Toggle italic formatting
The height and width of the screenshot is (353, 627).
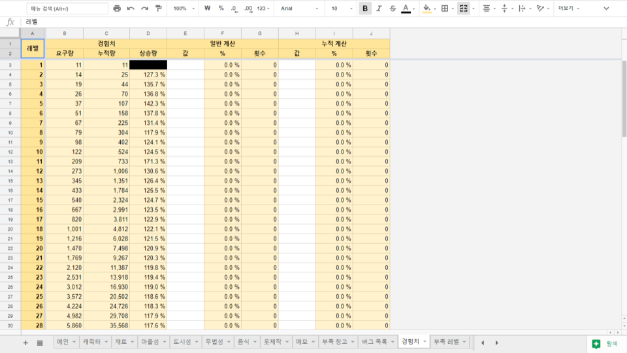pos(378,8)
